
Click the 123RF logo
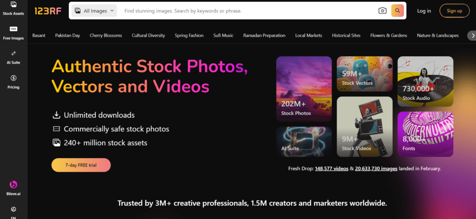(47, 11)
